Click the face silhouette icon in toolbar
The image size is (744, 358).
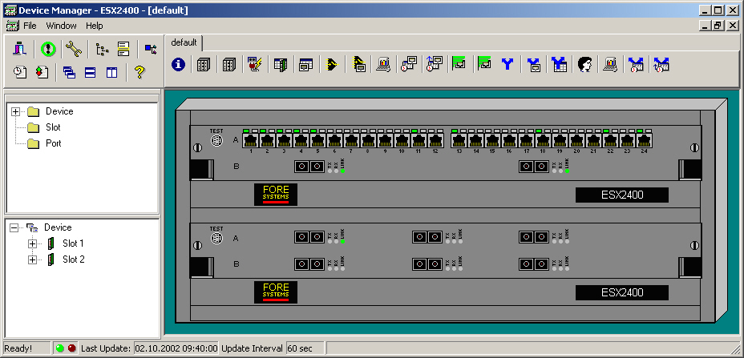point(584,64)
